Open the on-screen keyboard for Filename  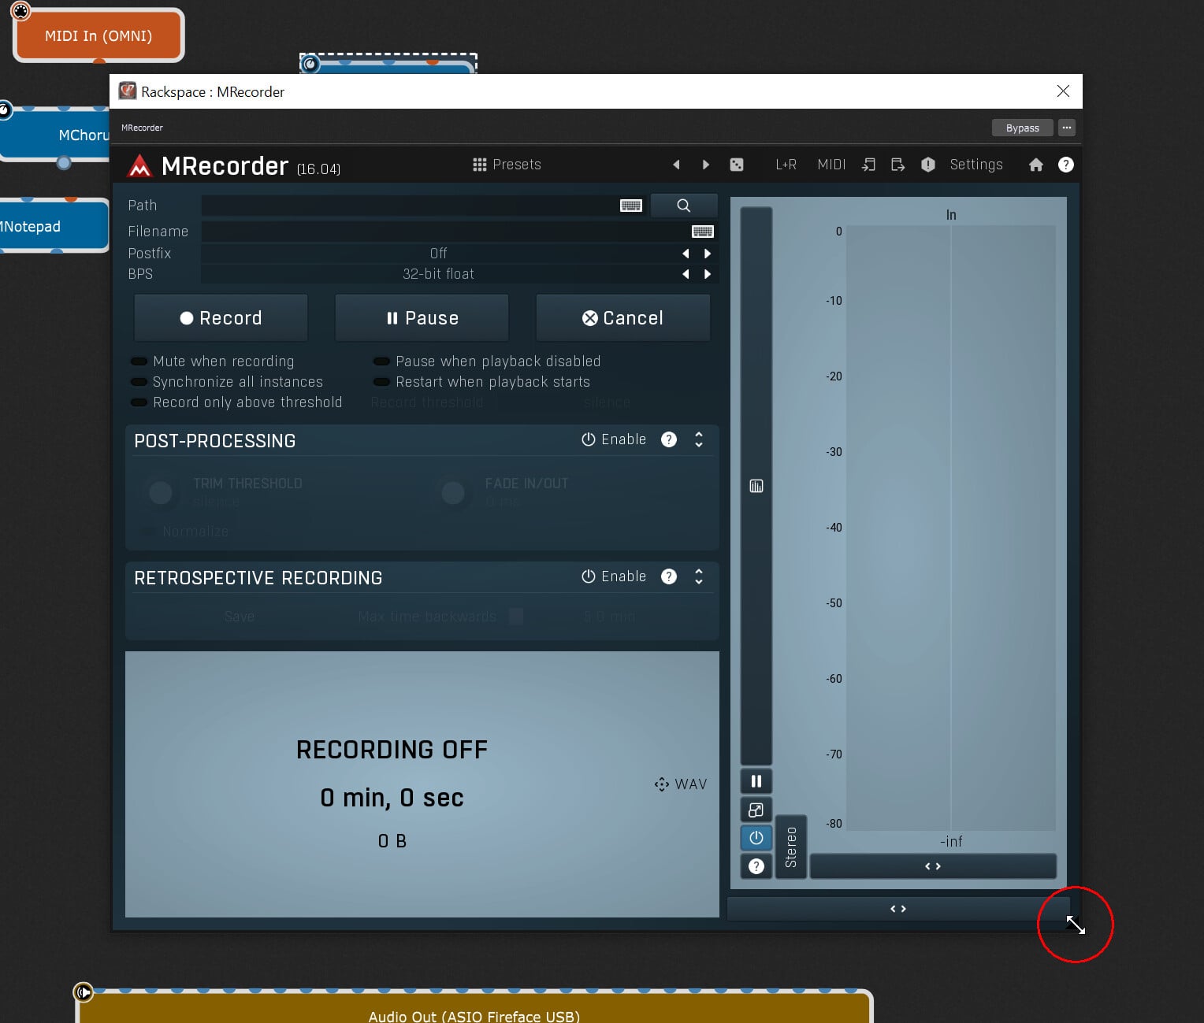click(702, 232)
